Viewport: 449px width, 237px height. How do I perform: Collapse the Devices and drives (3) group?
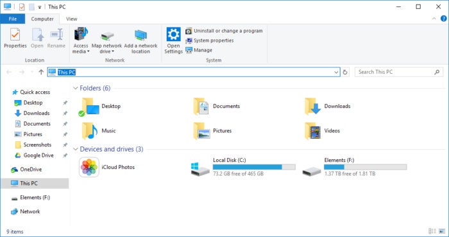point(76,149)
